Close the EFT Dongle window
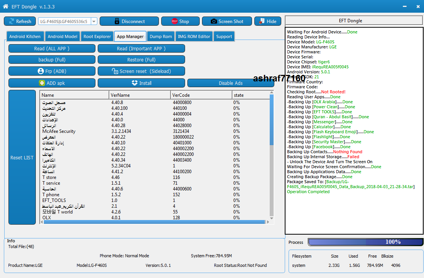The image size is (424, 278). click(418, 7)
